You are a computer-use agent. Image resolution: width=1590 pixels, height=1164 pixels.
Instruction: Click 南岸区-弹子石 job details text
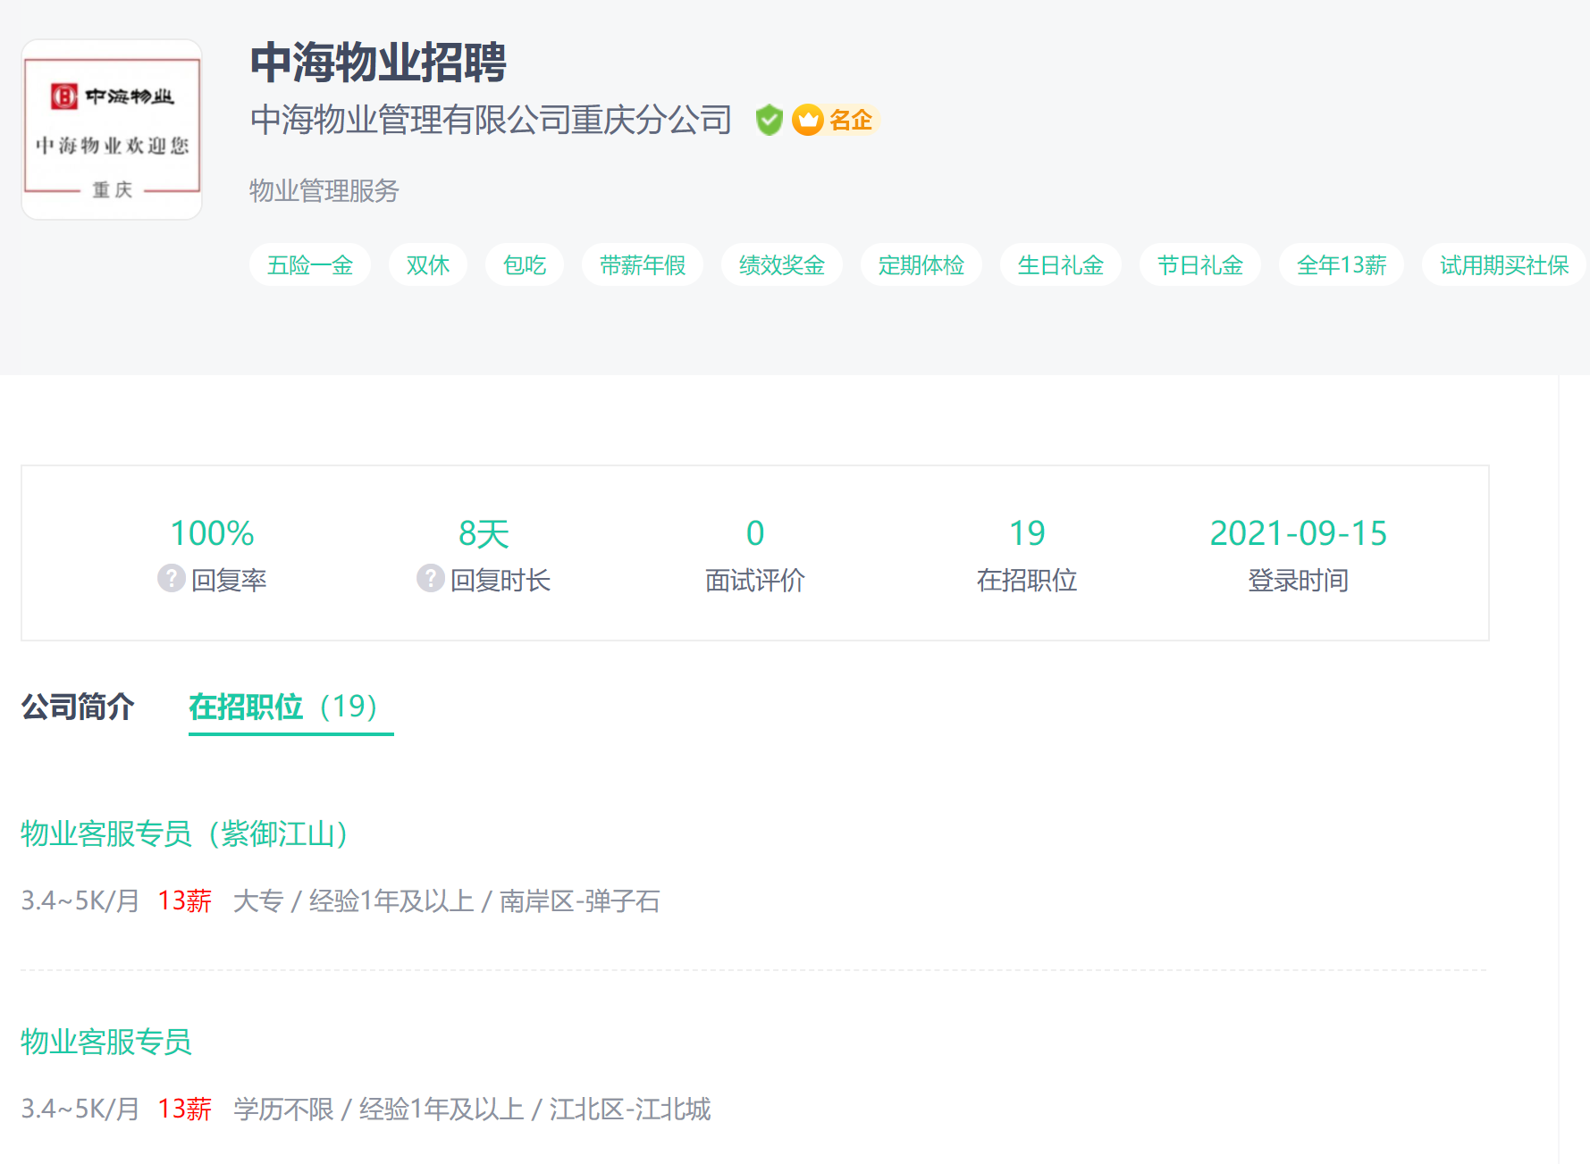(x=579, y=900)
